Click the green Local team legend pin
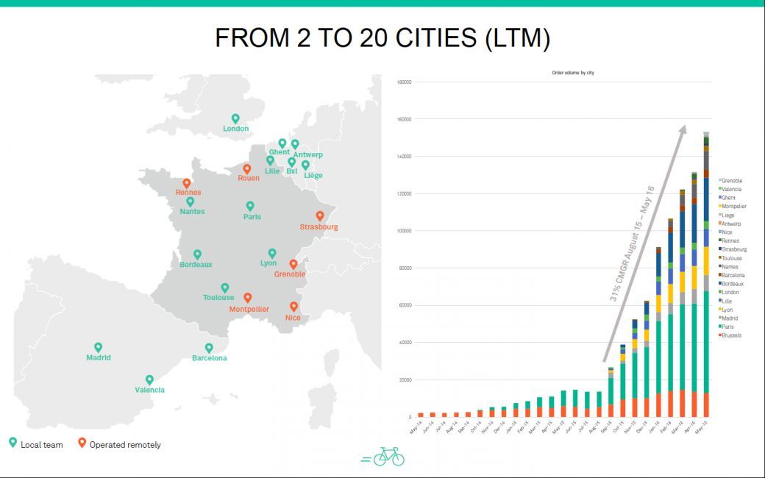The height and width of the screenshot is (478, 765). coord(13,443)
